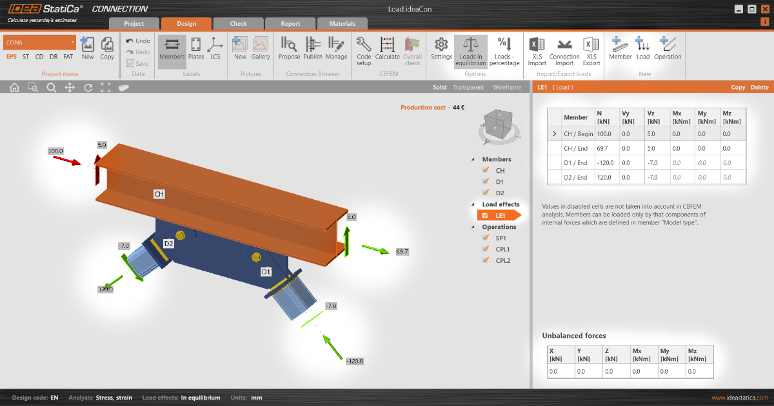This screenshot has height=406, width=774.
Task: Select the home view icon
Action: coord(14,86)
